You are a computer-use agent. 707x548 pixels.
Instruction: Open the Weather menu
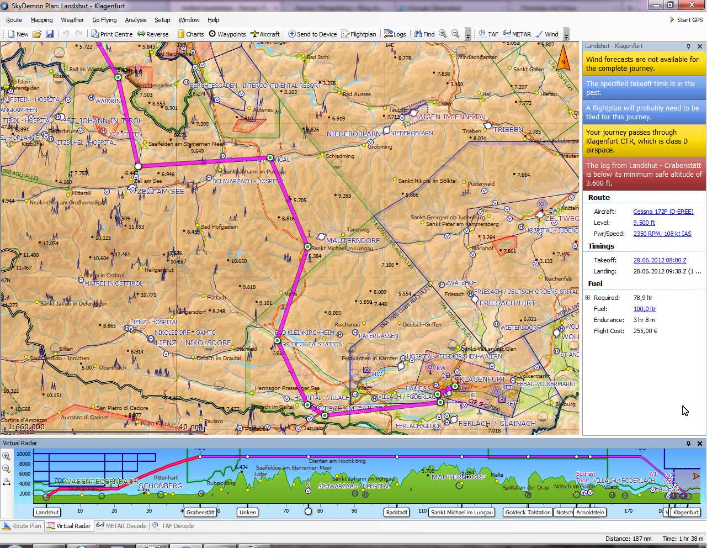pyautogui.click(x=72, y=20)
